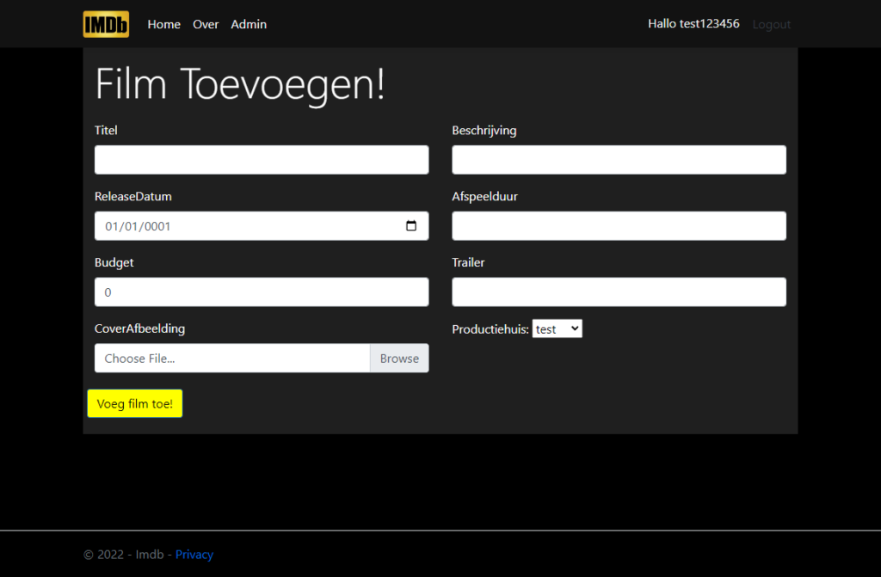Screen dimensions: 881x577
Task: Click the Choose File cover image input
Action: coord(232,358)
